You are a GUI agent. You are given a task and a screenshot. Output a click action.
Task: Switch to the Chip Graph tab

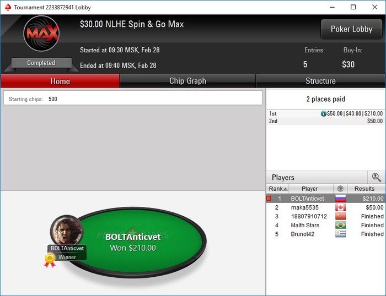187,81
